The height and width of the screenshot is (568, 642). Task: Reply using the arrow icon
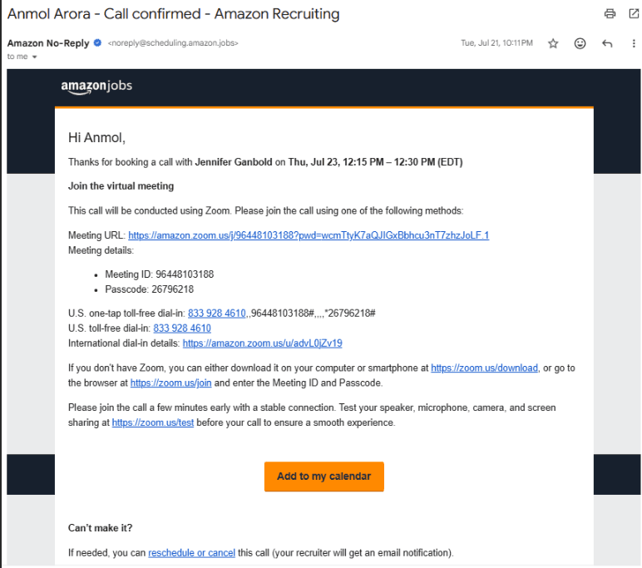(607, 43)
